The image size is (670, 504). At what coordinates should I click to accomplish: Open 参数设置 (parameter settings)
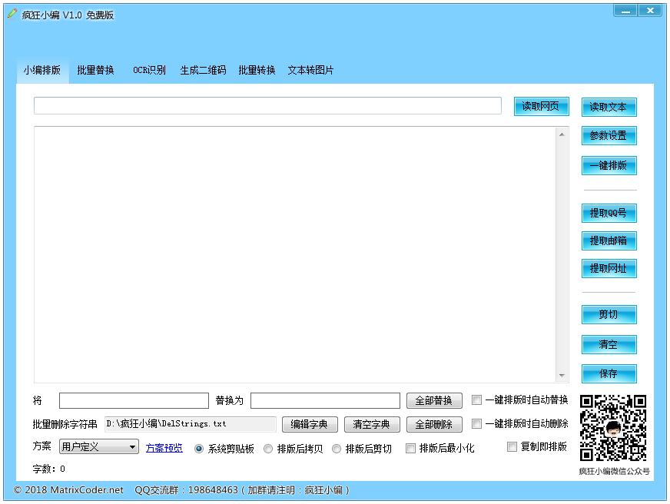click(x=609, y=136)
